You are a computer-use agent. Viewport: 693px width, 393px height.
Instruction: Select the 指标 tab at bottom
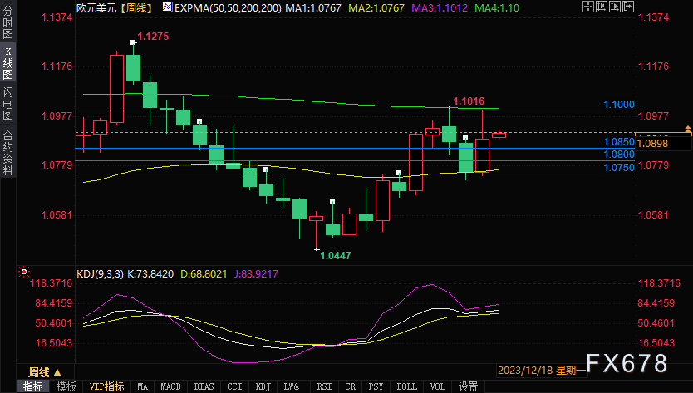point(32,386)
